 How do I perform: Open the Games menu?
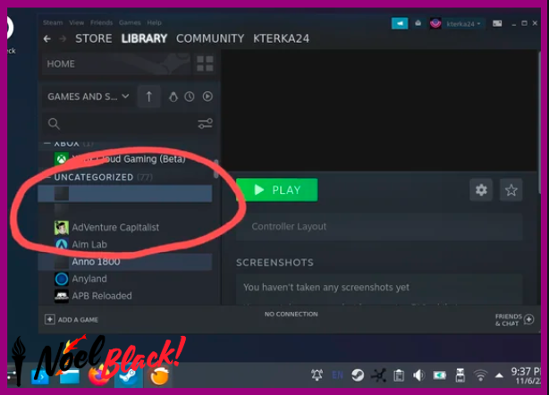tap(130, 22)
